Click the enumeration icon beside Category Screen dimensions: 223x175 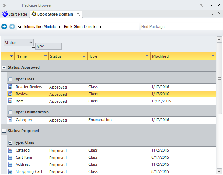point(10,120)
